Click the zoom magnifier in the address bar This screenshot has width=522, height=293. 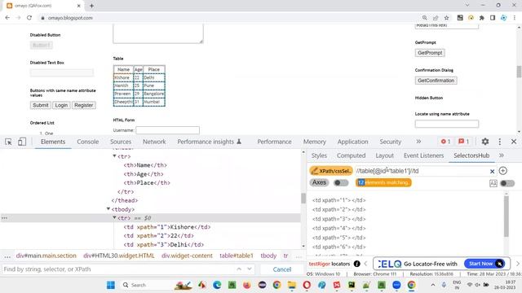coord(425,18)
